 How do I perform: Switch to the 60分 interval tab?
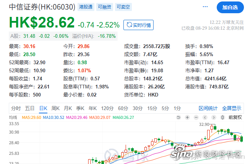point(123,108)
